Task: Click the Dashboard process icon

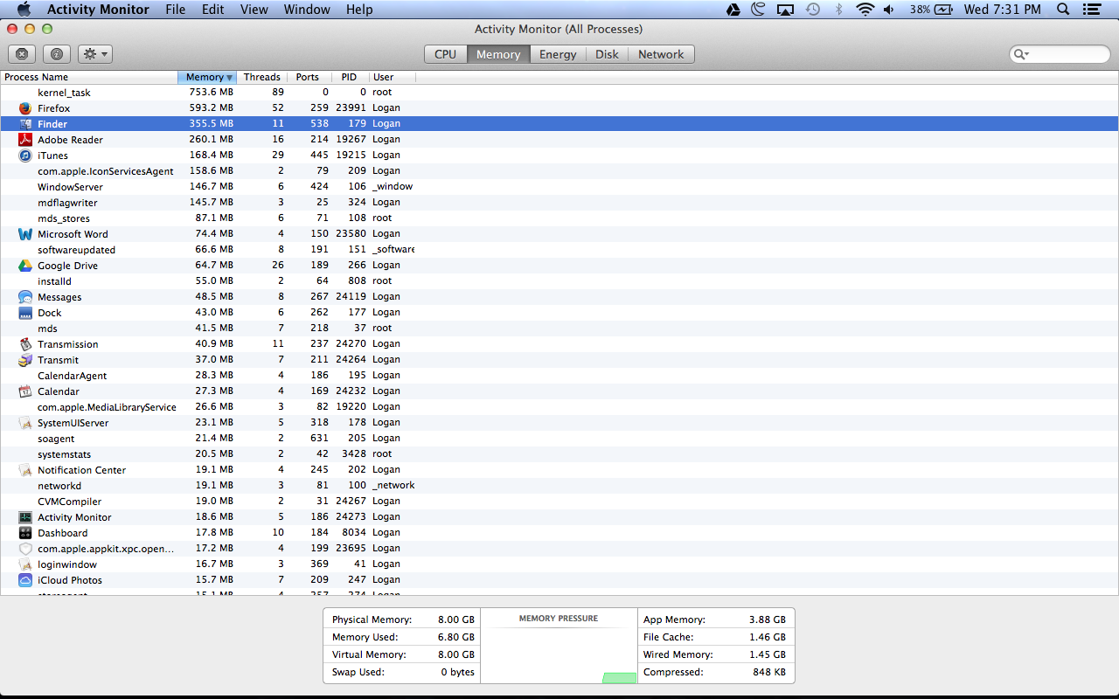Action: tap(25, 533)
